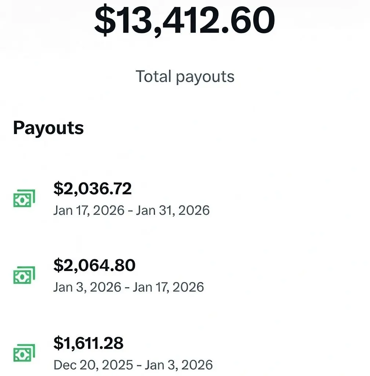Click the cash icon beside $2,036.72
This screenshot has width=370, height=376.
[x=24, y=199]
